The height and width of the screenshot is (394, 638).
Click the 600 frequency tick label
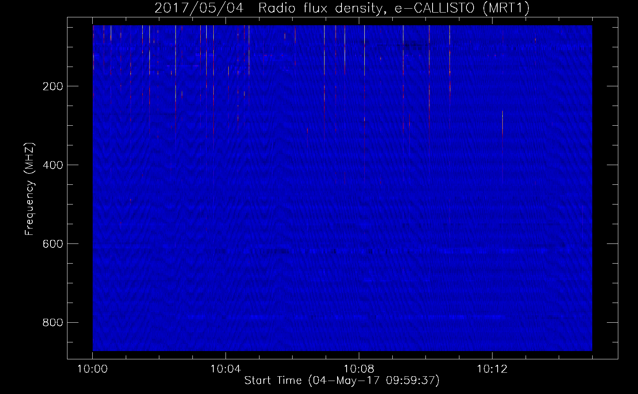[53, 244]
